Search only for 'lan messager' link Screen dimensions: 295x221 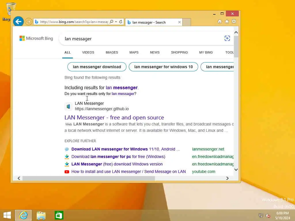click(x=123, y=94)
